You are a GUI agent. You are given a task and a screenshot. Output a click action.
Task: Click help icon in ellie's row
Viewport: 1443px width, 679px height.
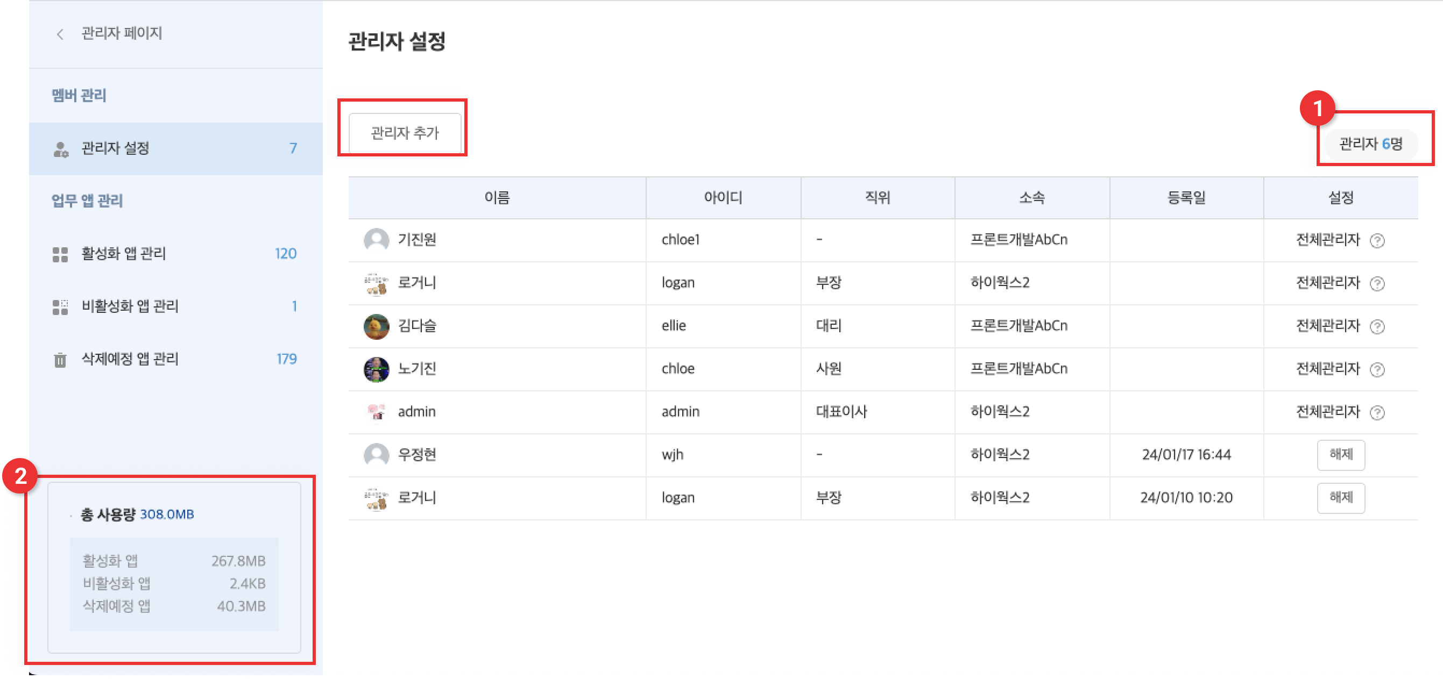click(x=1377, y=327)
